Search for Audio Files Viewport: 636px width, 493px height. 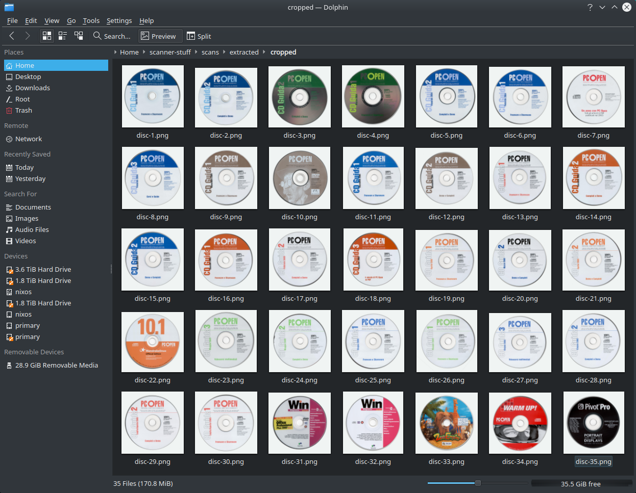click(x=56, y=229)
